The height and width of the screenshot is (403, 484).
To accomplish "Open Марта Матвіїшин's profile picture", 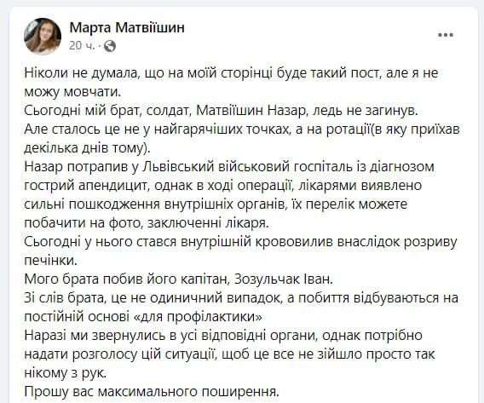I will 43,36.
